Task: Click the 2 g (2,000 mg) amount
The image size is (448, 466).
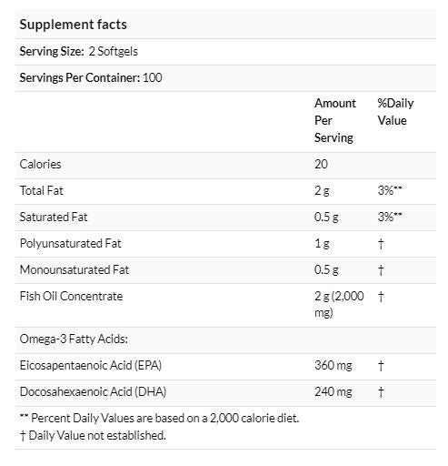Action: [x=339, y=304]
